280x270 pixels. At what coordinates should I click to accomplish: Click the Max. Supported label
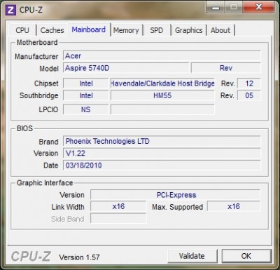coord(177,207)
